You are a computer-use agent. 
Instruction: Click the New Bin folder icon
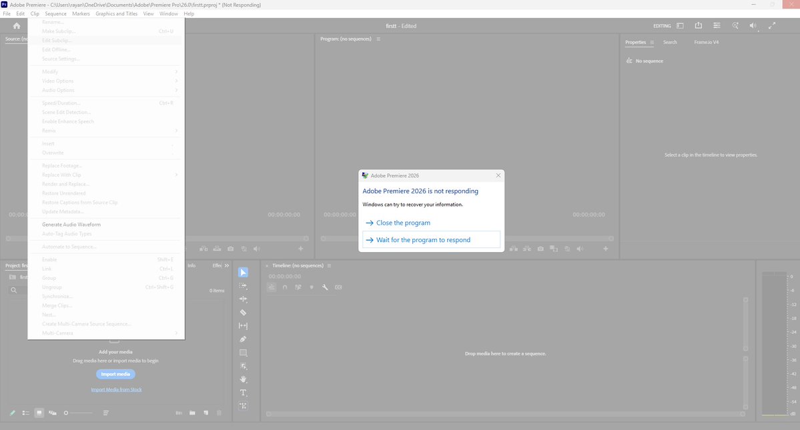[192, 413]
